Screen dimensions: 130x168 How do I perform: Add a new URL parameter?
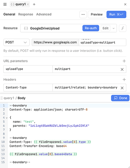coord(124,61)
